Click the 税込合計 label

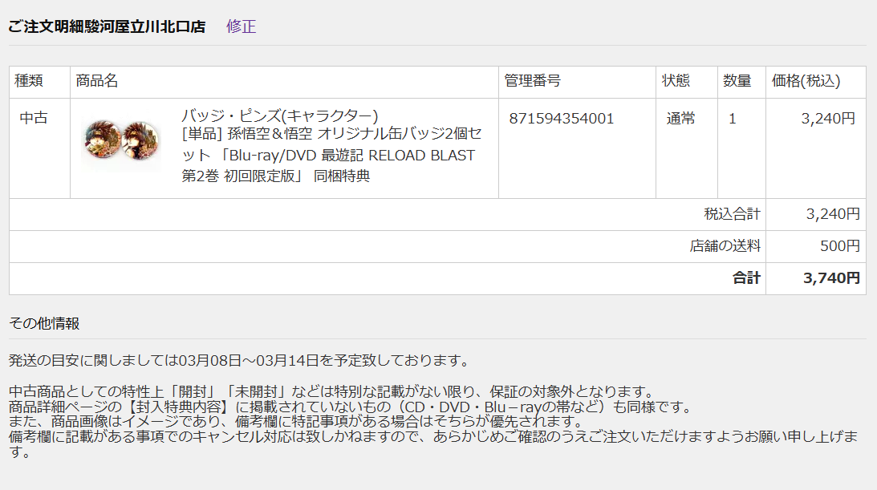coord(732,214)
